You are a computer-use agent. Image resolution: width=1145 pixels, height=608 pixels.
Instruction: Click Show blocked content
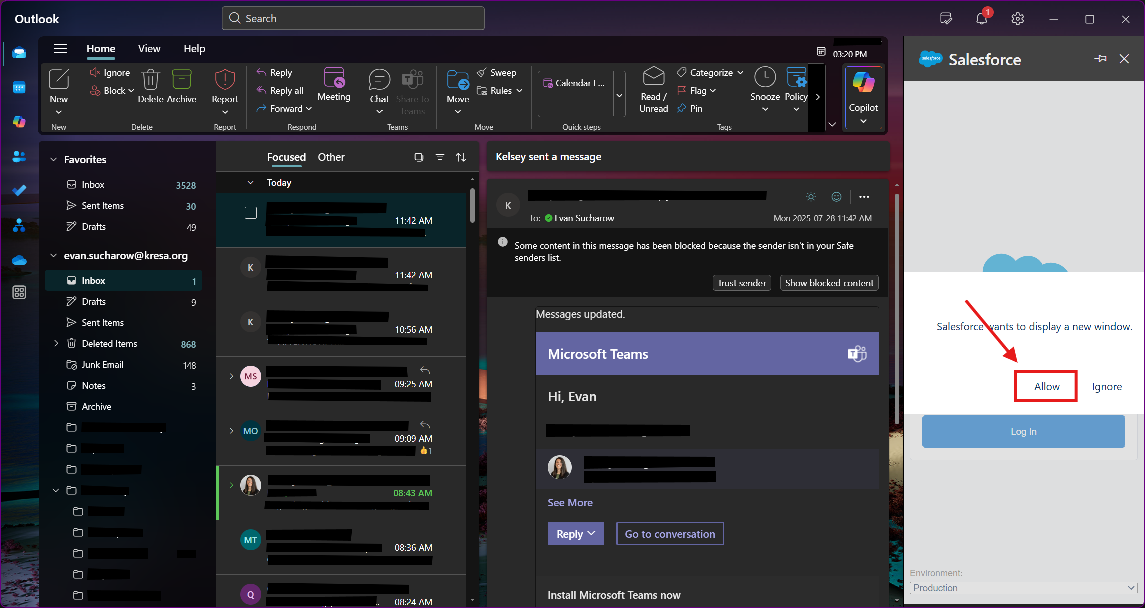click(x=829, y=283)
